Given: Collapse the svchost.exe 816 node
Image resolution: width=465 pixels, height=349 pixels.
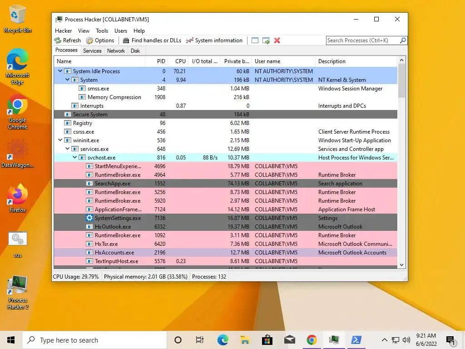Looking at the screenshot, I should 75,157.
